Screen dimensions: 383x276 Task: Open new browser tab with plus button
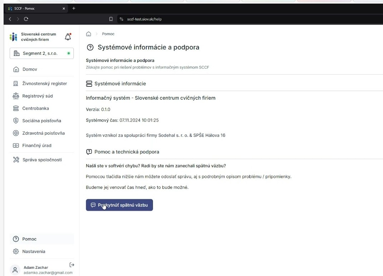74,8
